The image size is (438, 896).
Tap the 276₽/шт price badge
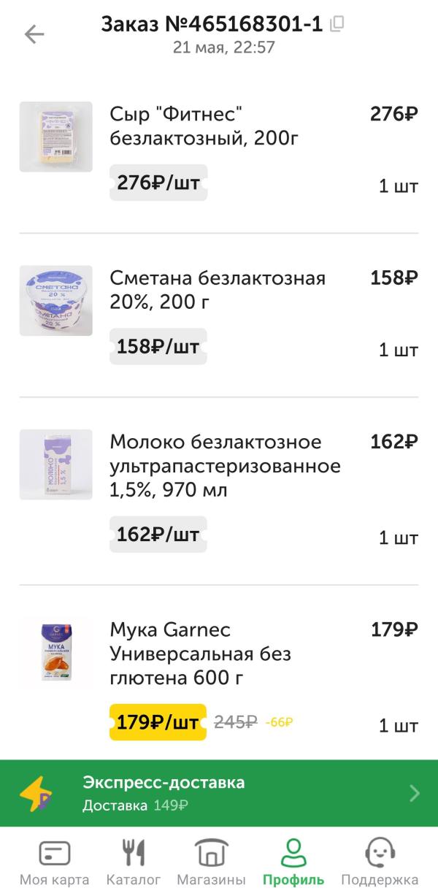(x=158, y=183)
